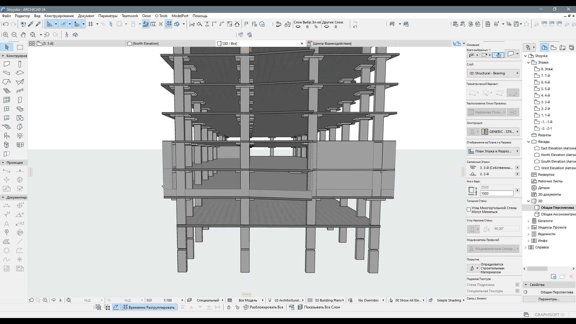Click the Zoom In magnifier icon

(6, 35)
